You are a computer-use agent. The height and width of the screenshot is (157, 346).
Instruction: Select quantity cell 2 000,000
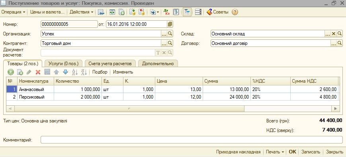click(x=78, y=97)
